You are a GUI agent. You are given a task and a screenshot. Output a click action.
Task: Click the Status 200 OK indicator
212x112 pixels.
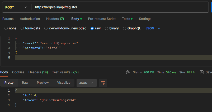pos(143,72)
